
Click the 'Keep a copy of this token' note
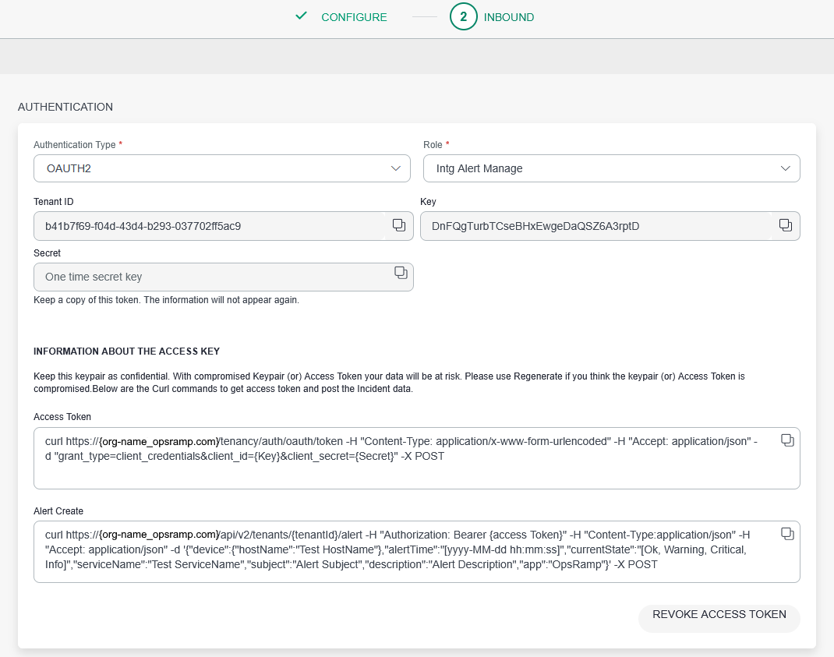pyautogui.click(x=167, y=300)
